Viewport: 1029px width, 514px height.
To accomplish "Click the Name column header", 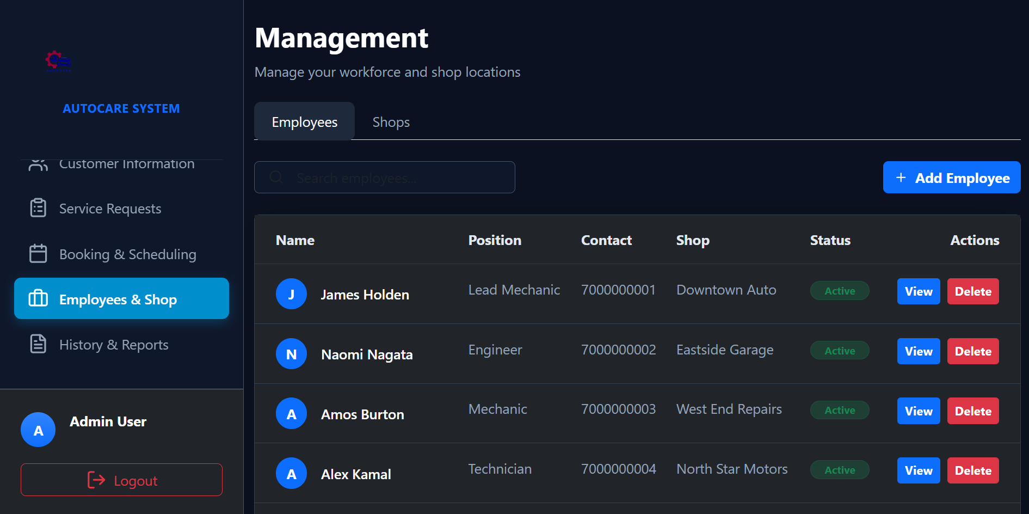I will (295, 240).
